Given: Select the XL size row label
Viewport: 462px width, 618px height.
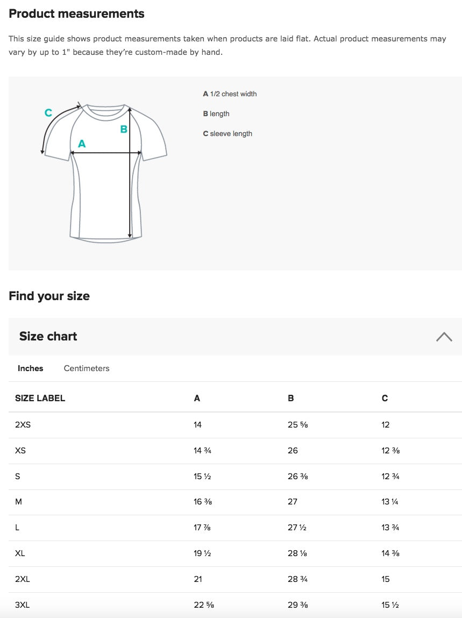Looking at the screenshot, I should coord(20,553).
